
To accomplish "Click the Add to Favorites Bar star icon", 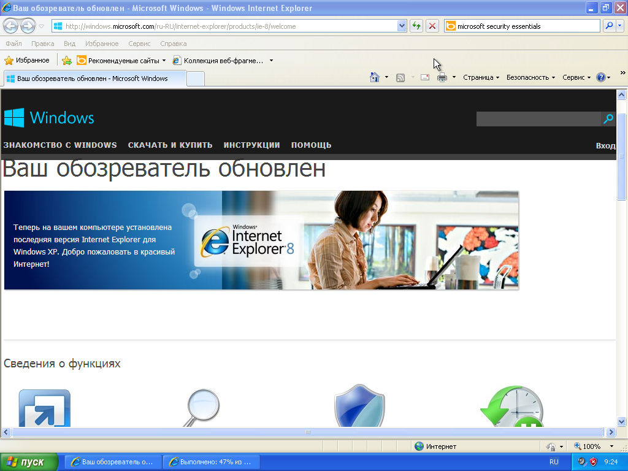I will point(67,61).
